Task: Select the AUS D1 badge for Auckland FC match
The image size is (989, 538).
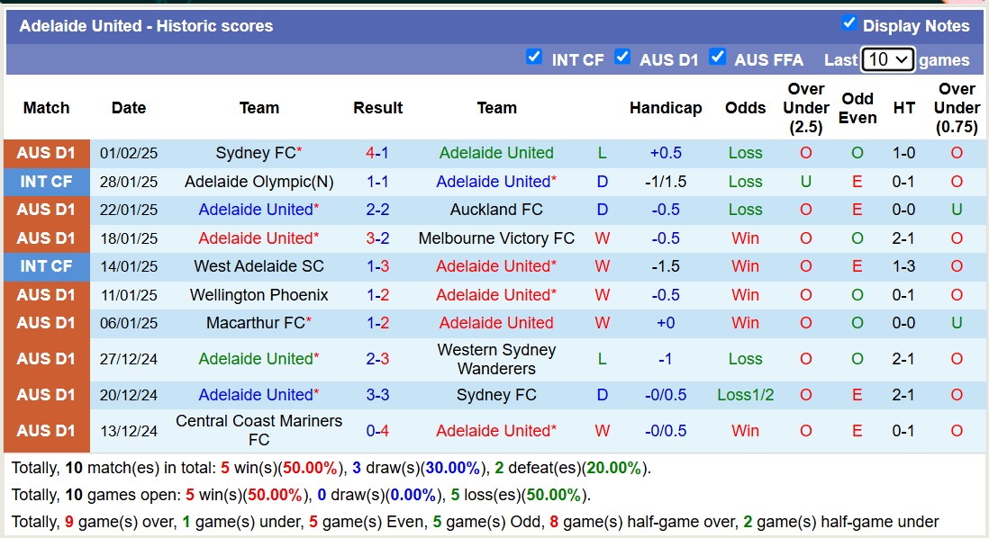Action: tap(46, 210)
